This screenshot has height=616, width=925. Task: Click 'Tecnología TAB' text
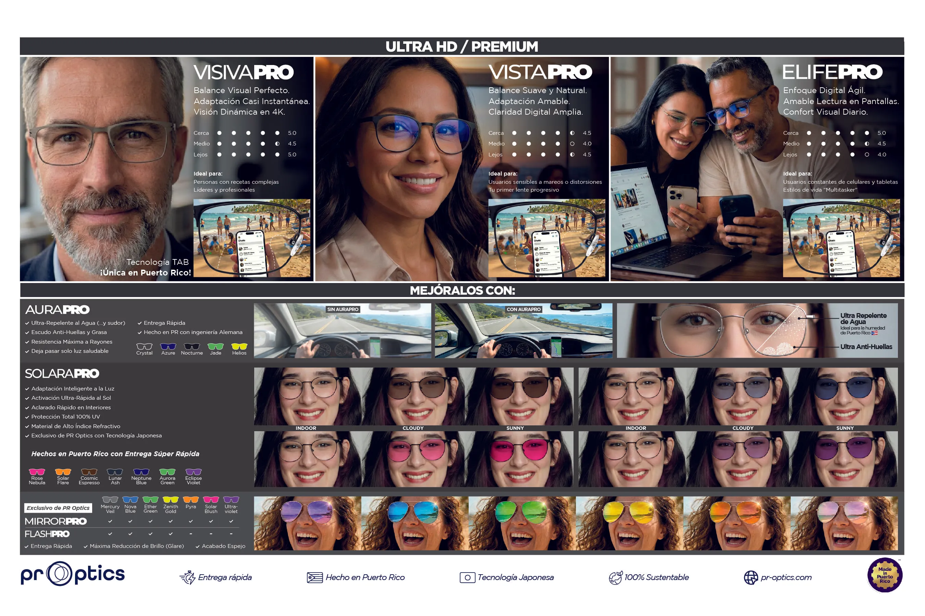click(158, 262)
